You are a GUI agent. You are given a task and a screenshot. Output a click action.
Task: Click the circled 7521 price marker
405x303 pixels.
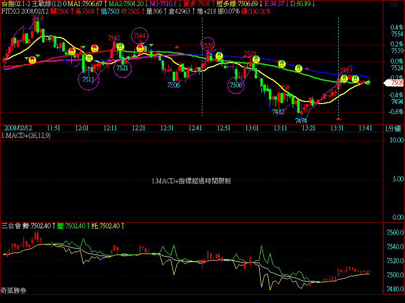coord(123,68)
